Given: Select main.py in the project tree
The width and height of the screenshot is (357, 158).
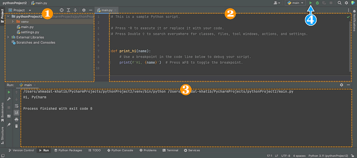Looking at the screenshot, I should (25, 27).
